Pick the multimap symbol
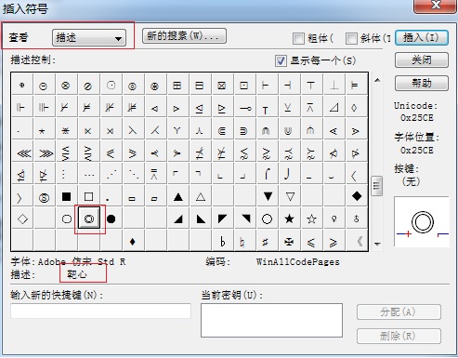The image size is (458, 358). 246,108
